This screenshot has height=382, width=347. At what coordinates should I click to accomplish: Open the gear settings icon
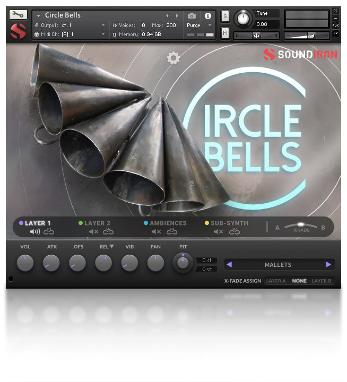click(173, 58)
